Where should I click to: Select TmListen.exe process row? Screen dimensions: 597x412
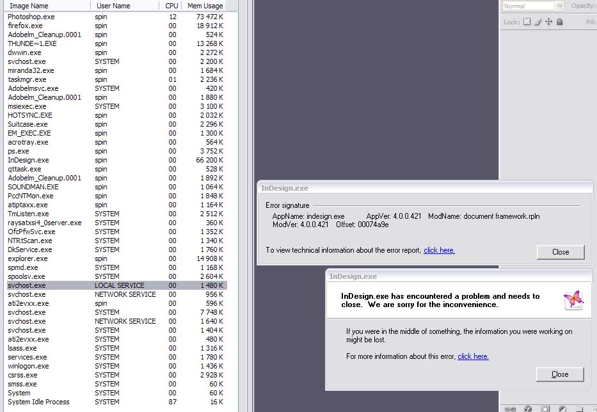(x=117, y=214)
